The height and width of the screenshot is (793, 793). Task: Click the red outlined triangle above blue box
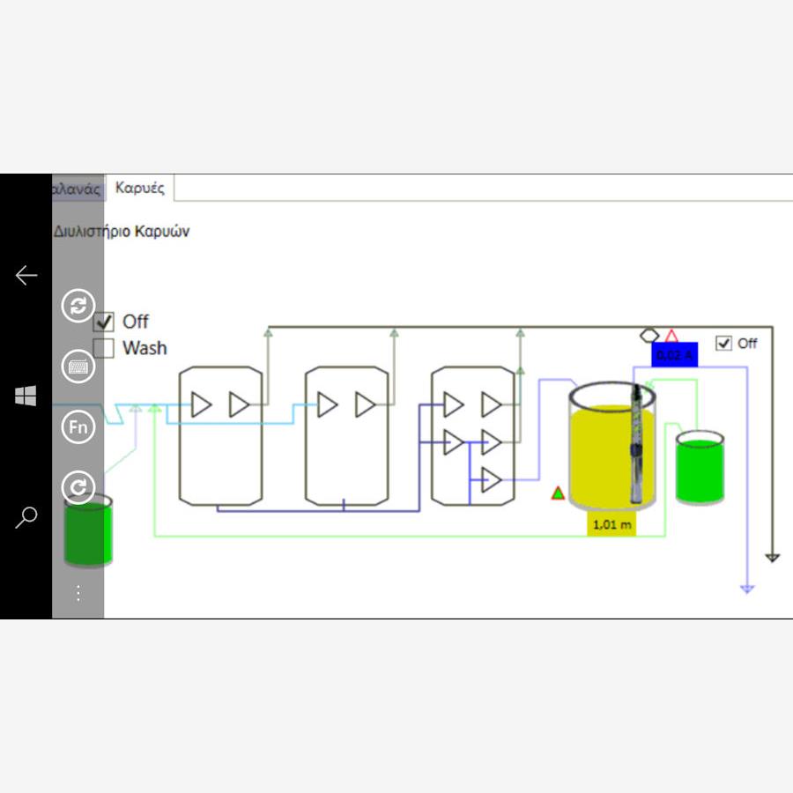click(671, 336)
